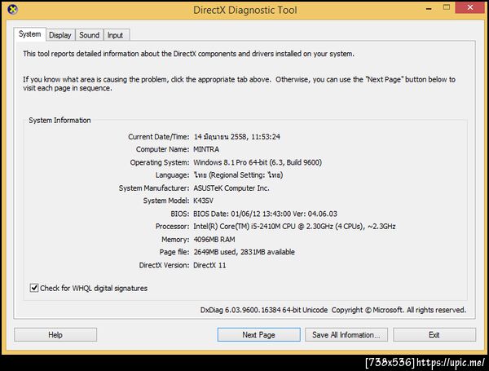Click the DxDiag version copyright text
The image size is (489, 371).
pos(333,310)
